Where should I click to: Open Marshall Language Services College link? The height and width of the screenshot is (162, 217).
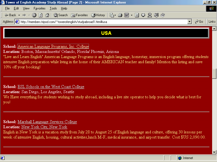(x=47, y=122)
